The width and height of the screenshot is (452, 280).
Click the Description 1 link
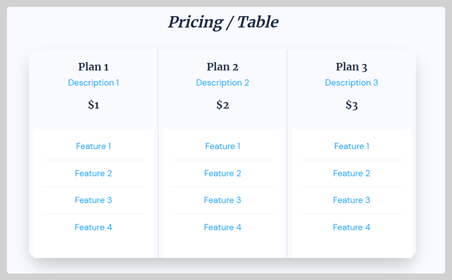(x=94, y=82)
